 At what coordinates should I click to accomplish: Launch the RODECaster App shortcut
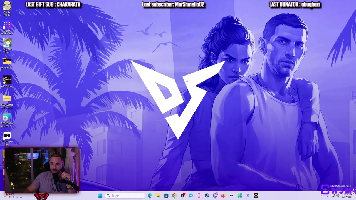(7, 139)
